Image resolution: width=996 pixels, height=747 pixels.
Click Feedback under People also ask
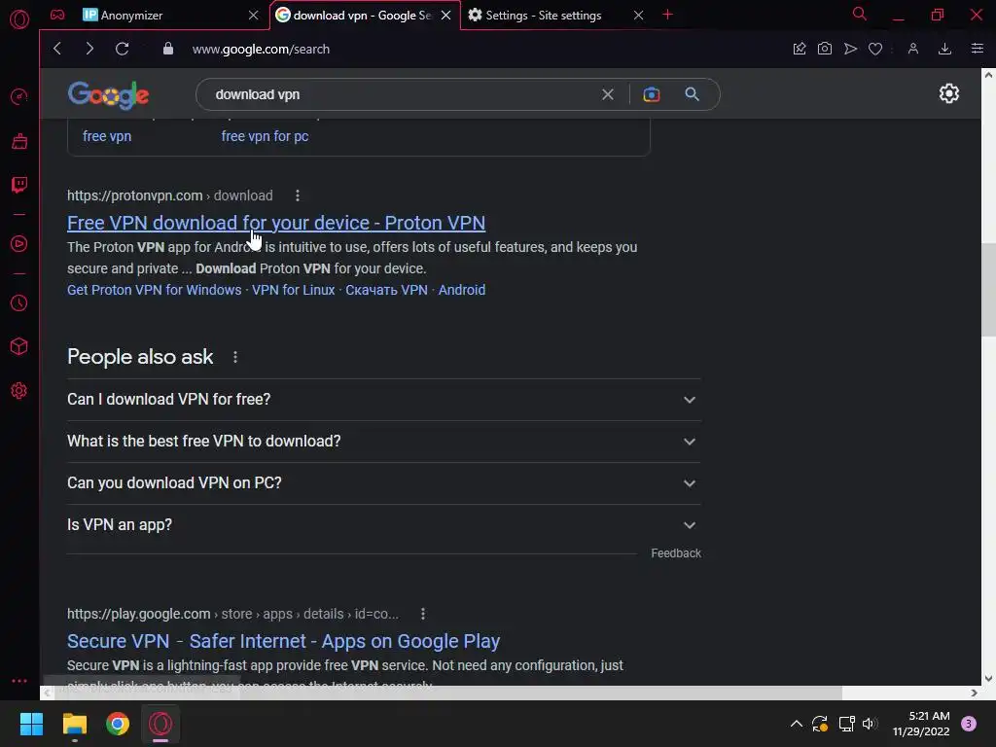[x=676, y=553]
